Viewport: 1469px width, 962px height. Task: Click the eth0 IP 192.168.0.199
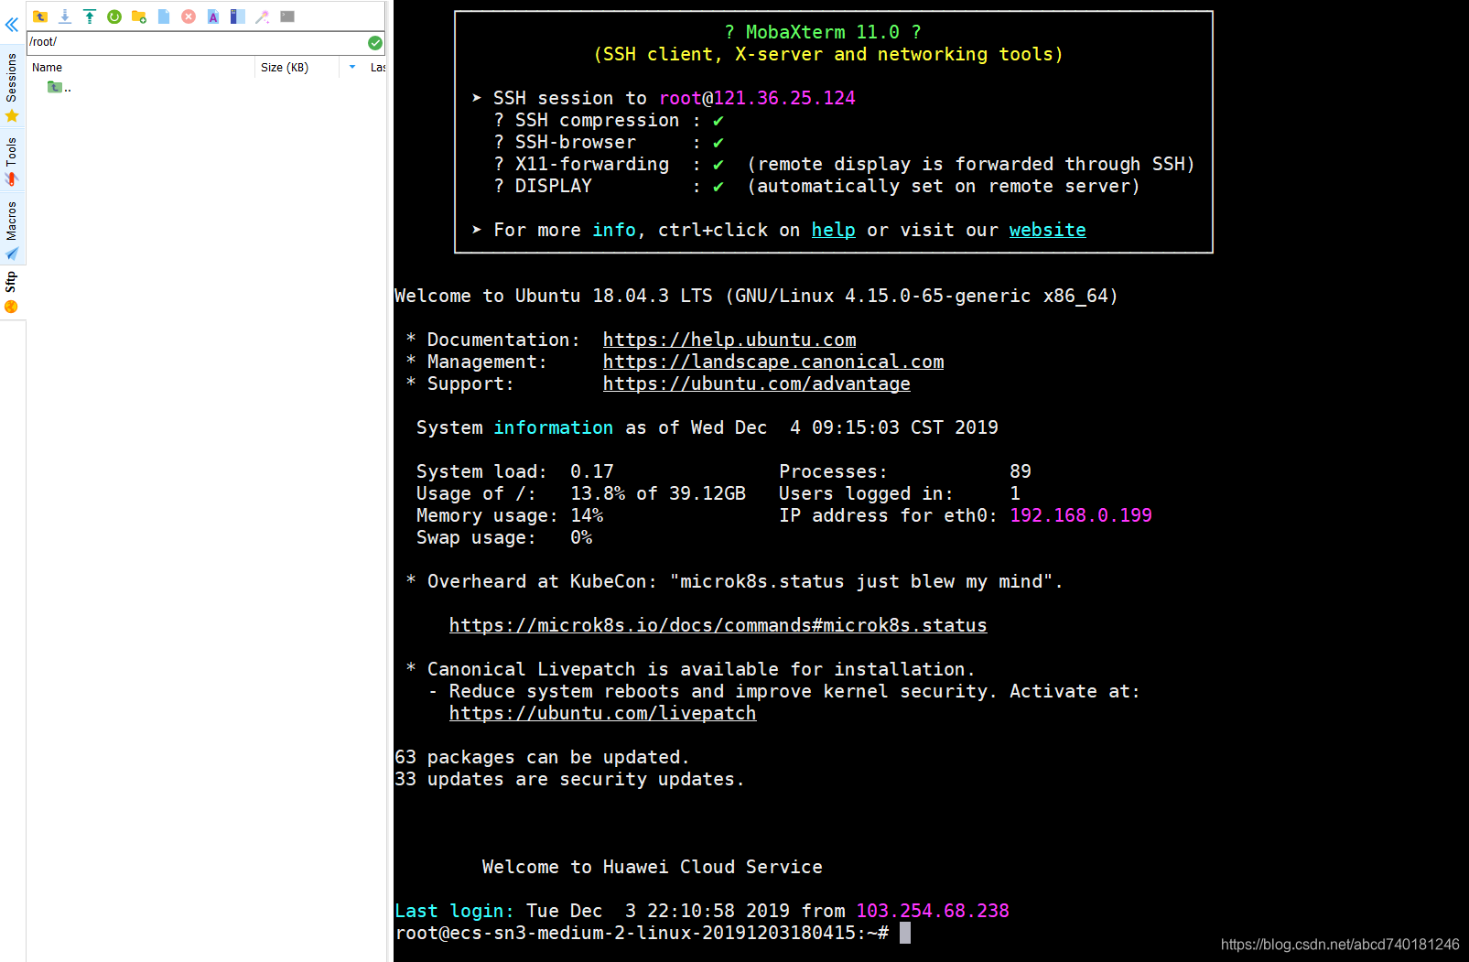point(1081,515)
